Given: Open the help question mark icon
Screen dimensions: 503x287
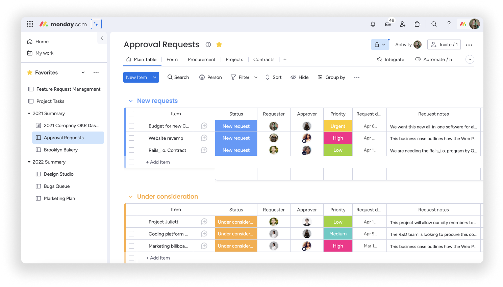Looking at the screenshot, I should pyautogui.click(x=449, y=24).
